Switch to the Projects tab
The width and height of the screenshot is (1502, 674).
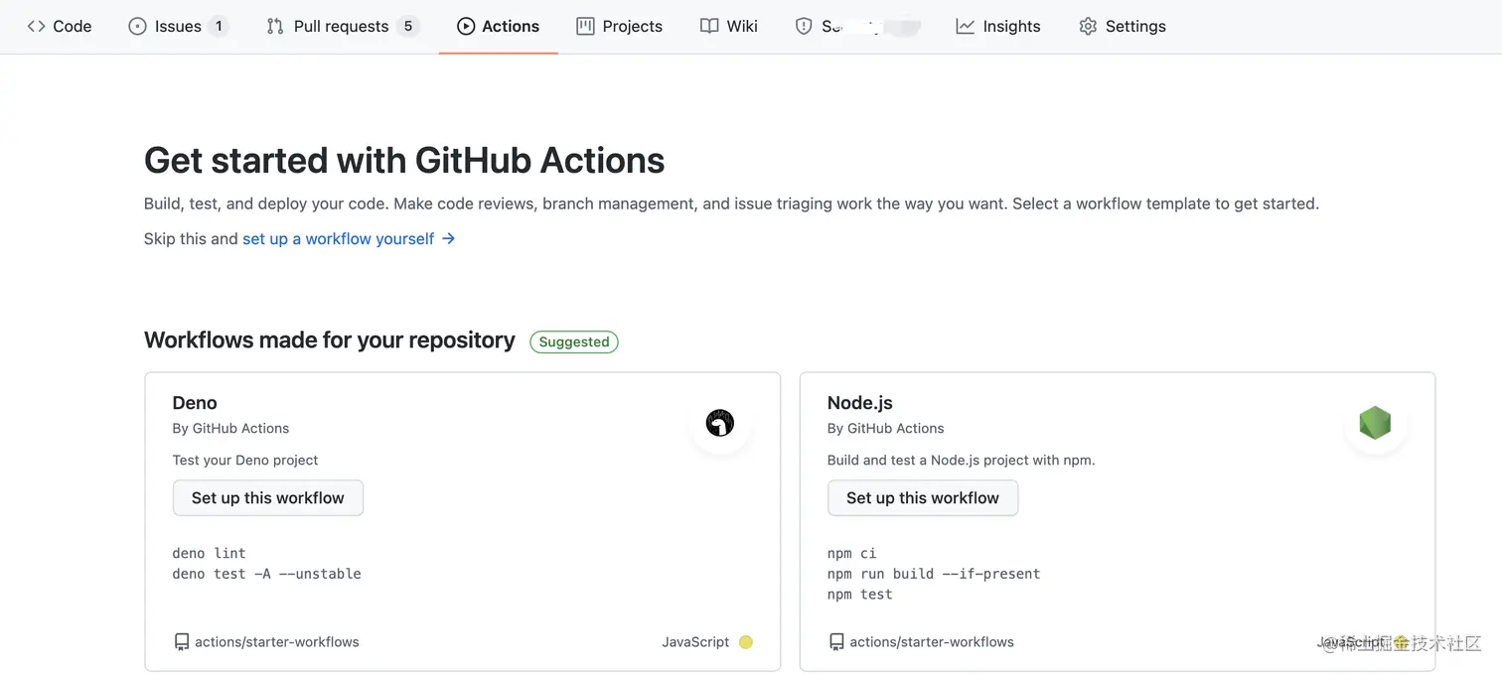coord(620,27)
